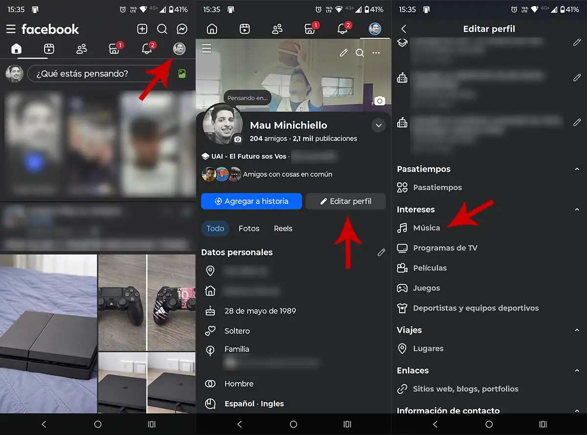Open Música under Intereses
The image size is (587, 435).
426,228
